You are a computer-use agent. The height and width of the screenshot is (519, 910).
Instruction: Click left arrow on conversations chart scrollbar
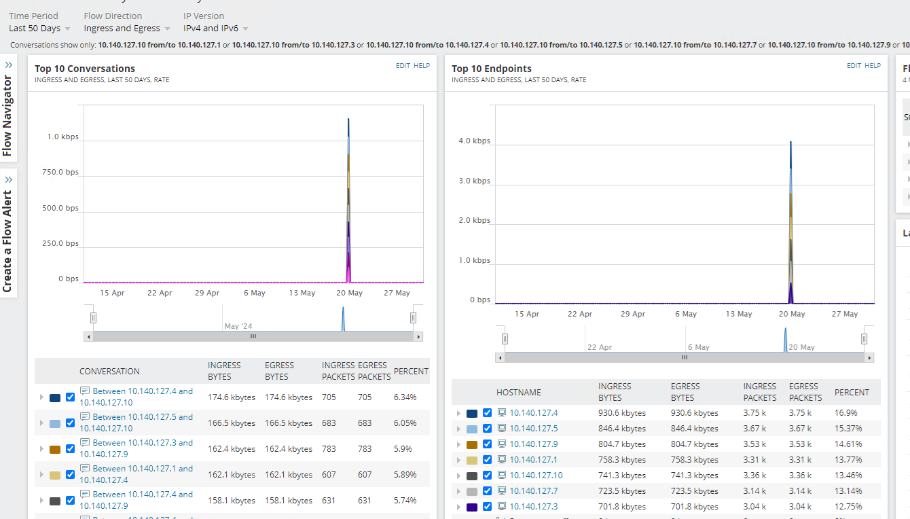coord(88,336)
